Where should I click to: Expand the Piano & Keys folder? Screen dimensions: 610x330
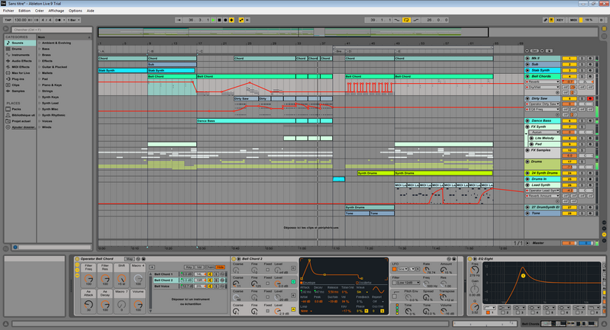coord(40,85)
